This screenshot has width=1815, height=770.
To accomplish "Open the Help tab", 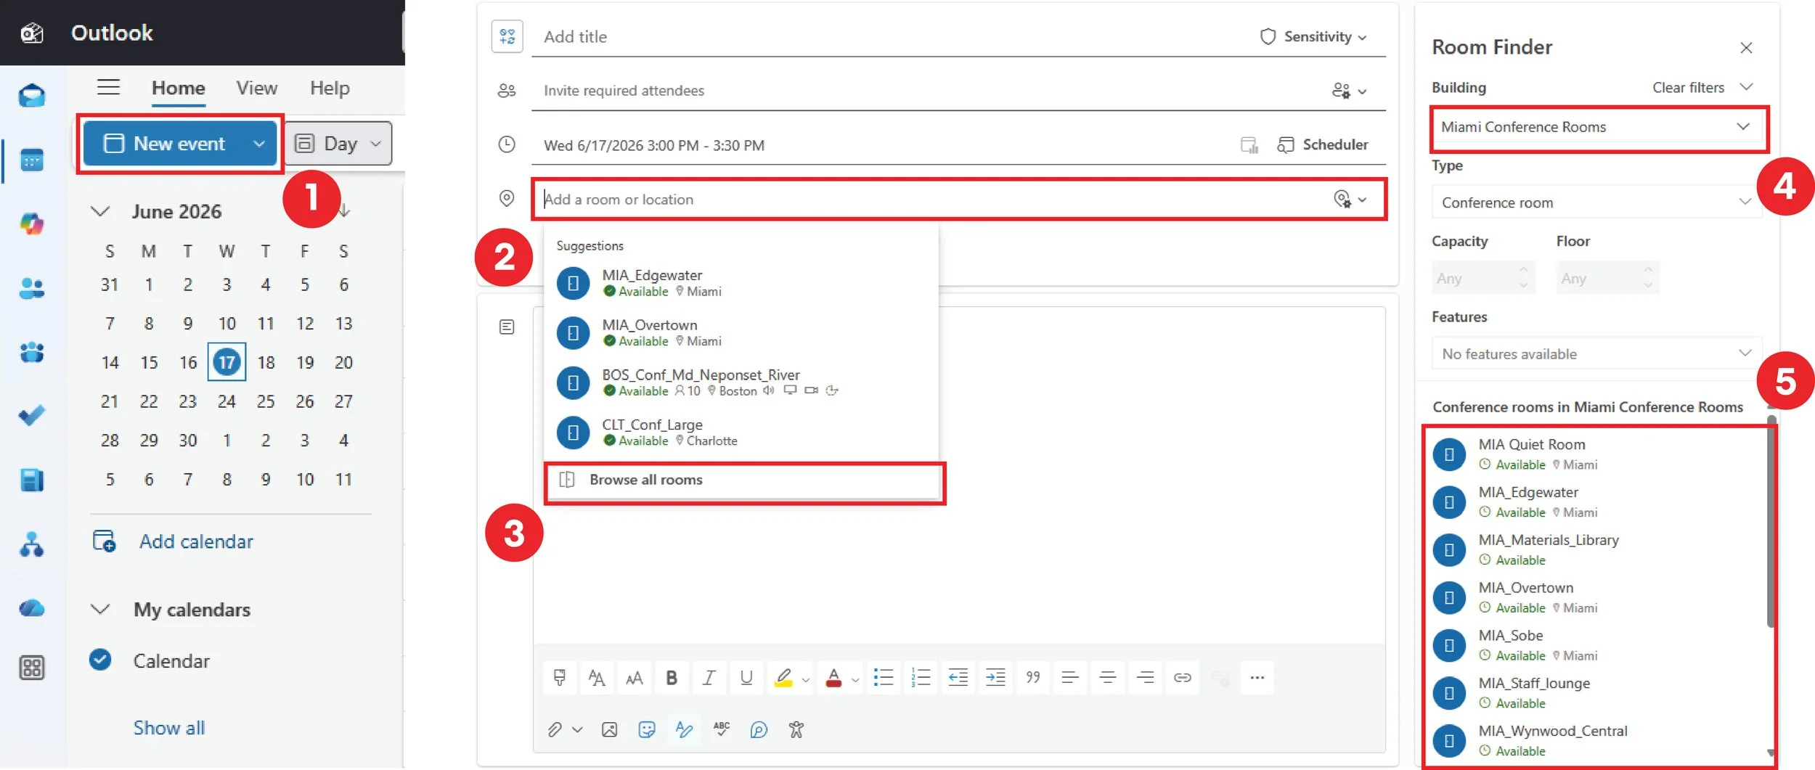I will [x=330, y=88].
